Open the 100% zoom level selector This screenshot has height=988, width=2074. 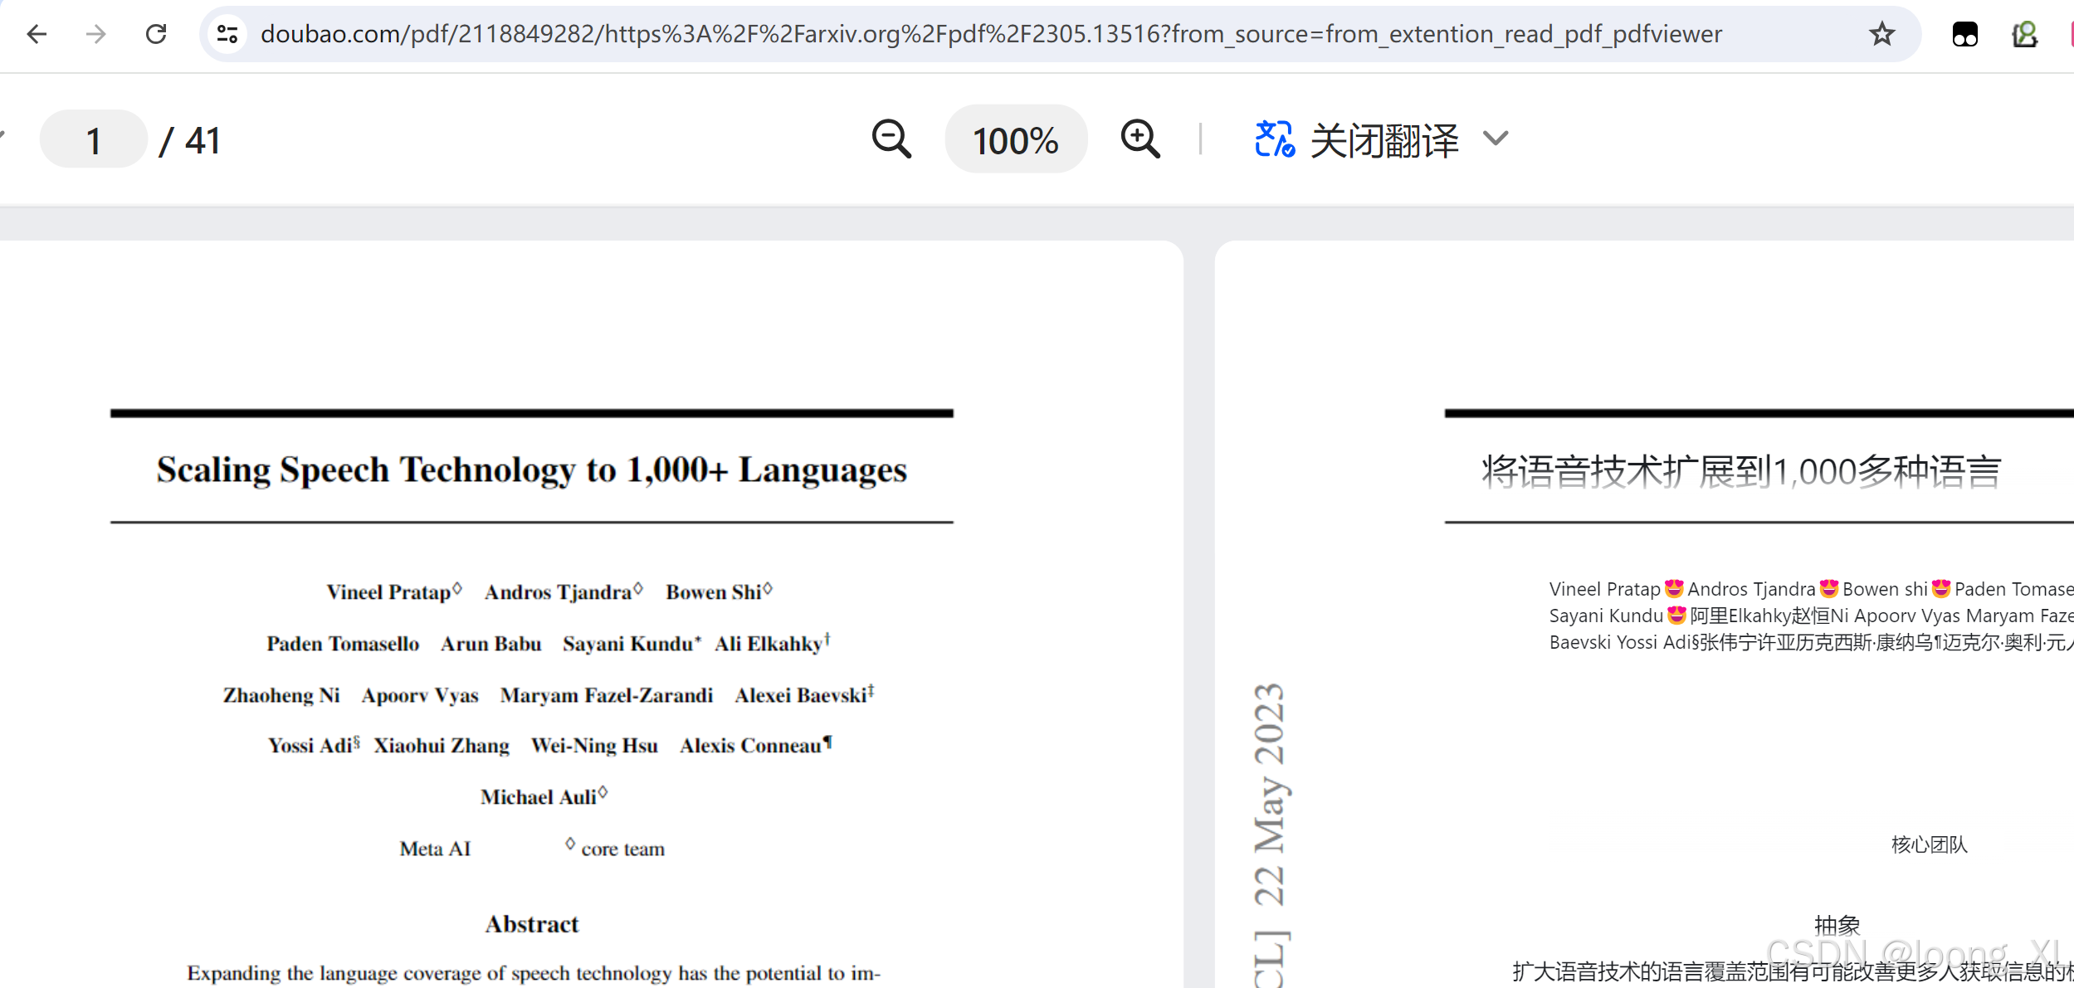click(1015, 140)
